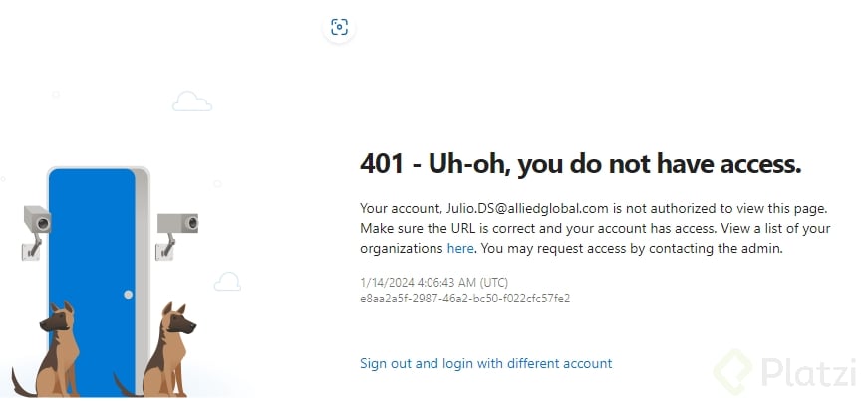The image size is (865, 401).
Task: Click the Platzi diamond logo icon
Action: click(x=738, y=371)
